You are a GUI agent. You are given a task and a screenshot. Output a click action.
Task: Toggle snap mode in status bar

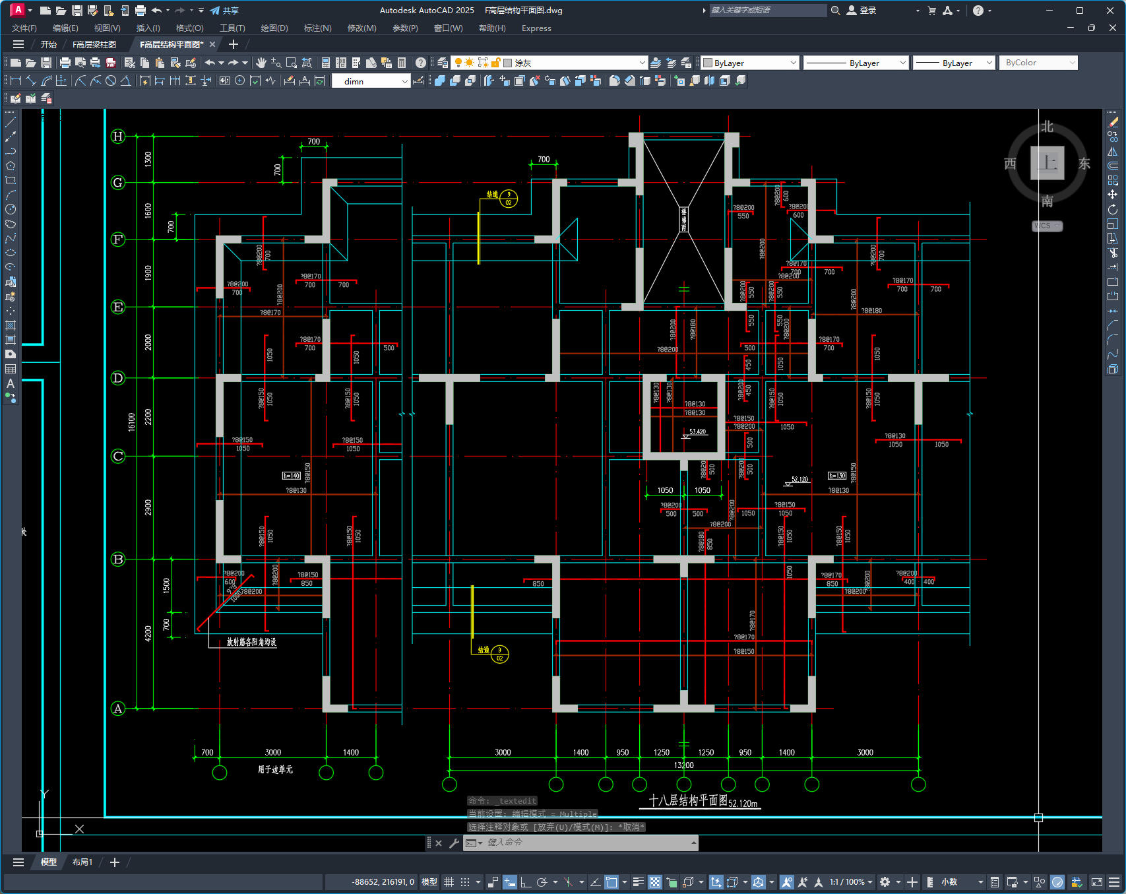coord(465,882)
